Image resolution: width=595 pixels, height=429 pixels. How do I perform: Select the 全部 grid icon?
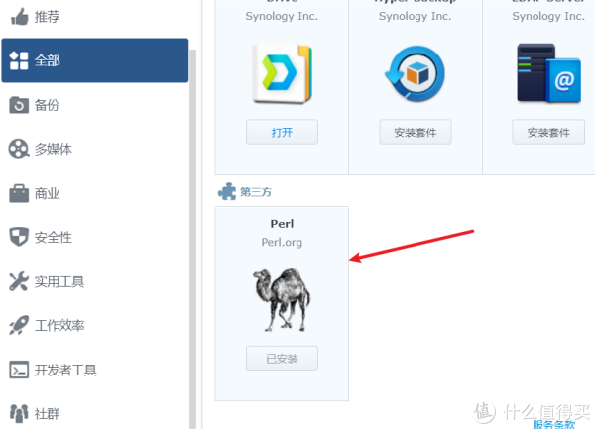19,60
